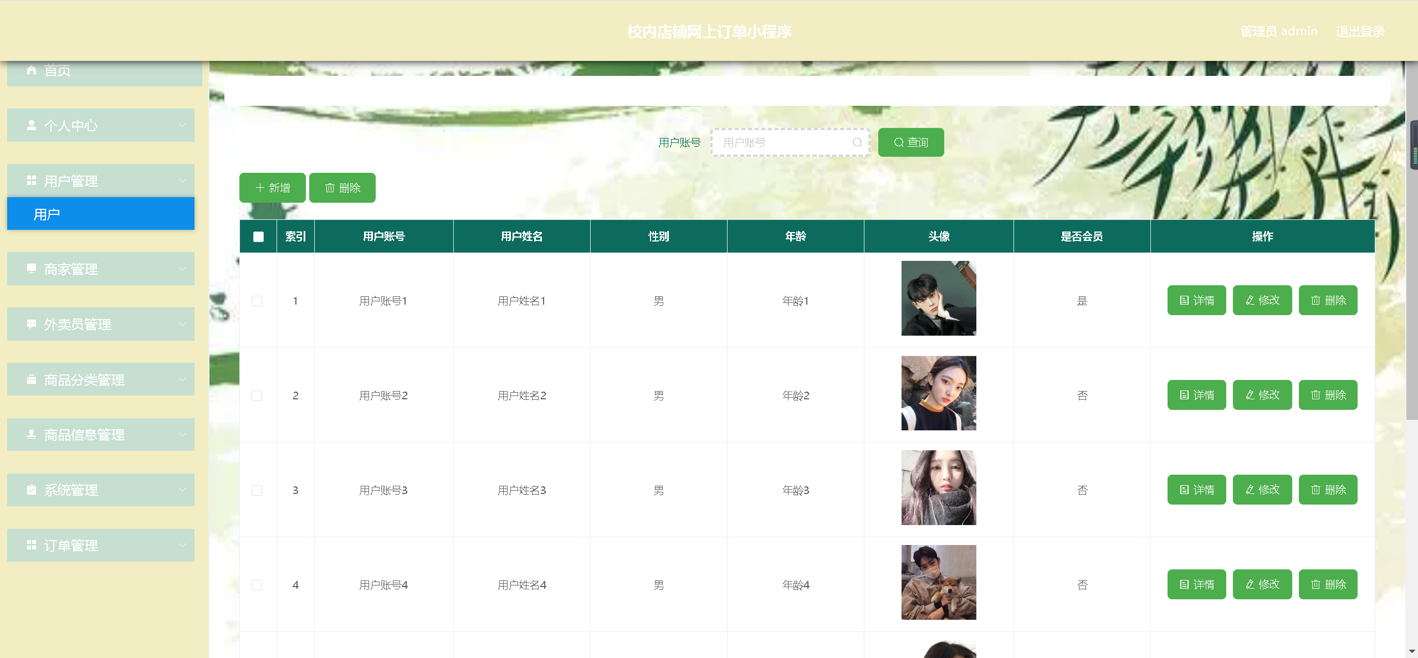Expand the 个人中心 dropdown chevron
This screenshot has width=1418, height=658.
182,126
